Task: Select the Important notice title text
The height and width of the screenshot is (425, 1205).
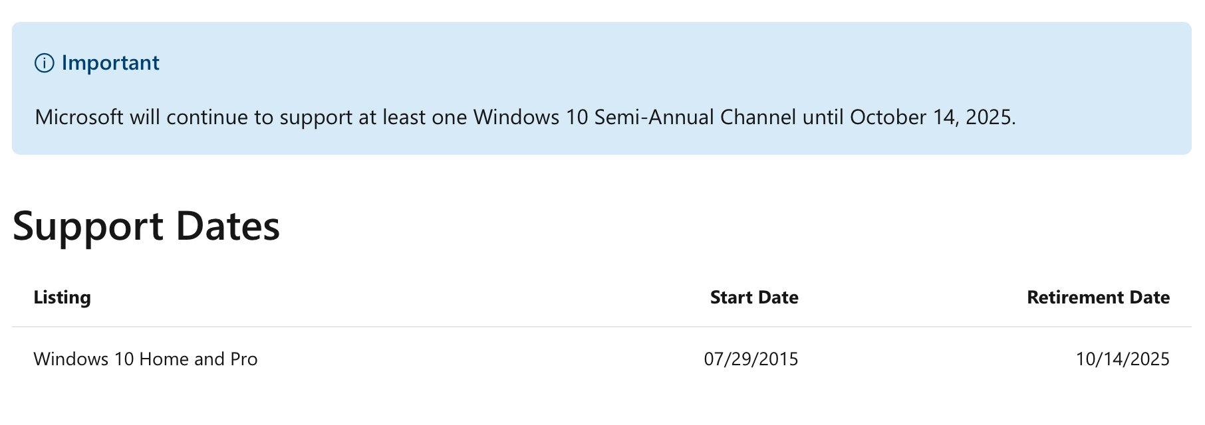Action: (x=110, y=63)
